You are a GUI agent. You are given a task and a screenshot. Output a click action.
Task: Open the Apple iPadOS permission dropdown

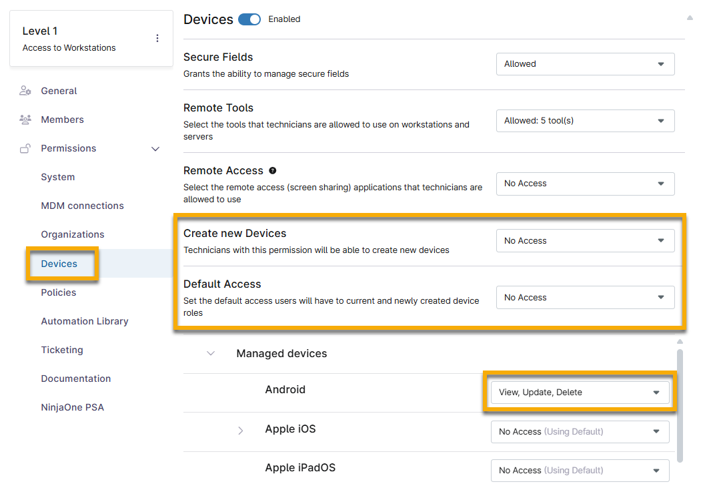click(x=580, y=471)
